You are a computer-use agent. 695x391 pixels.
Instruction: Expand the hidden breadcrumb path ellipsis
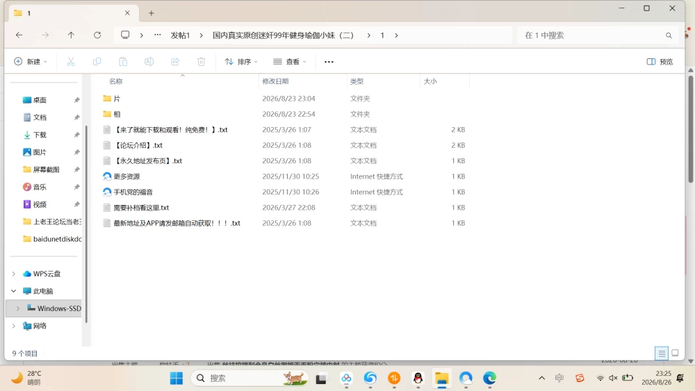point(157,35)
